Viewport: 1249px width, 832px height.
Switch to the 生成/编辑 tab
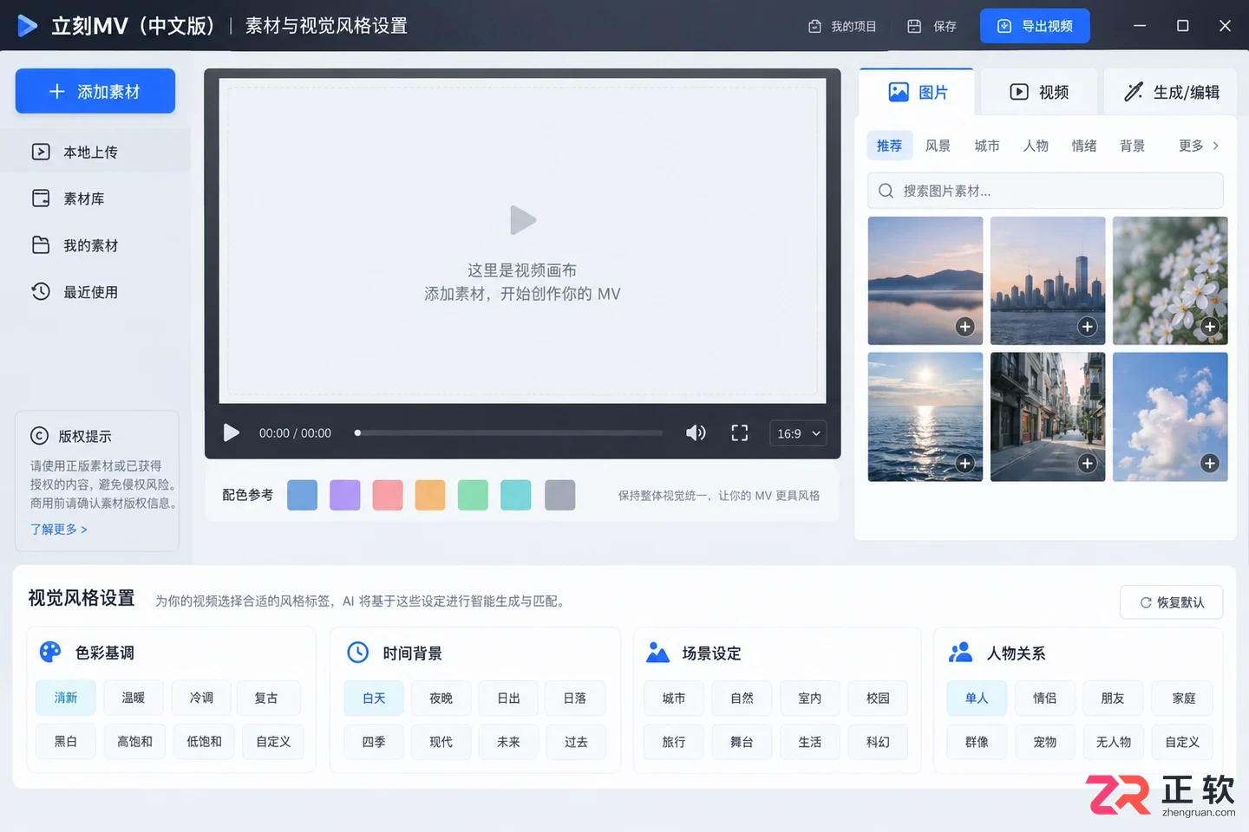pos(1171,92)
